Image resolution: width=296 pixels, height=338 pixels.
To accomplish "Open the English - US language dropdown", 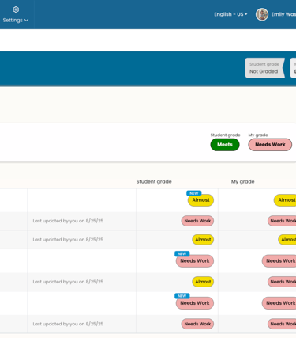I will (230, 14).
